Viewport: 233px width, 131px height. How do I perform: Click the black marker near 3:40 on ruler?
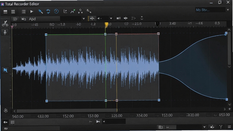tap(157, 24)
